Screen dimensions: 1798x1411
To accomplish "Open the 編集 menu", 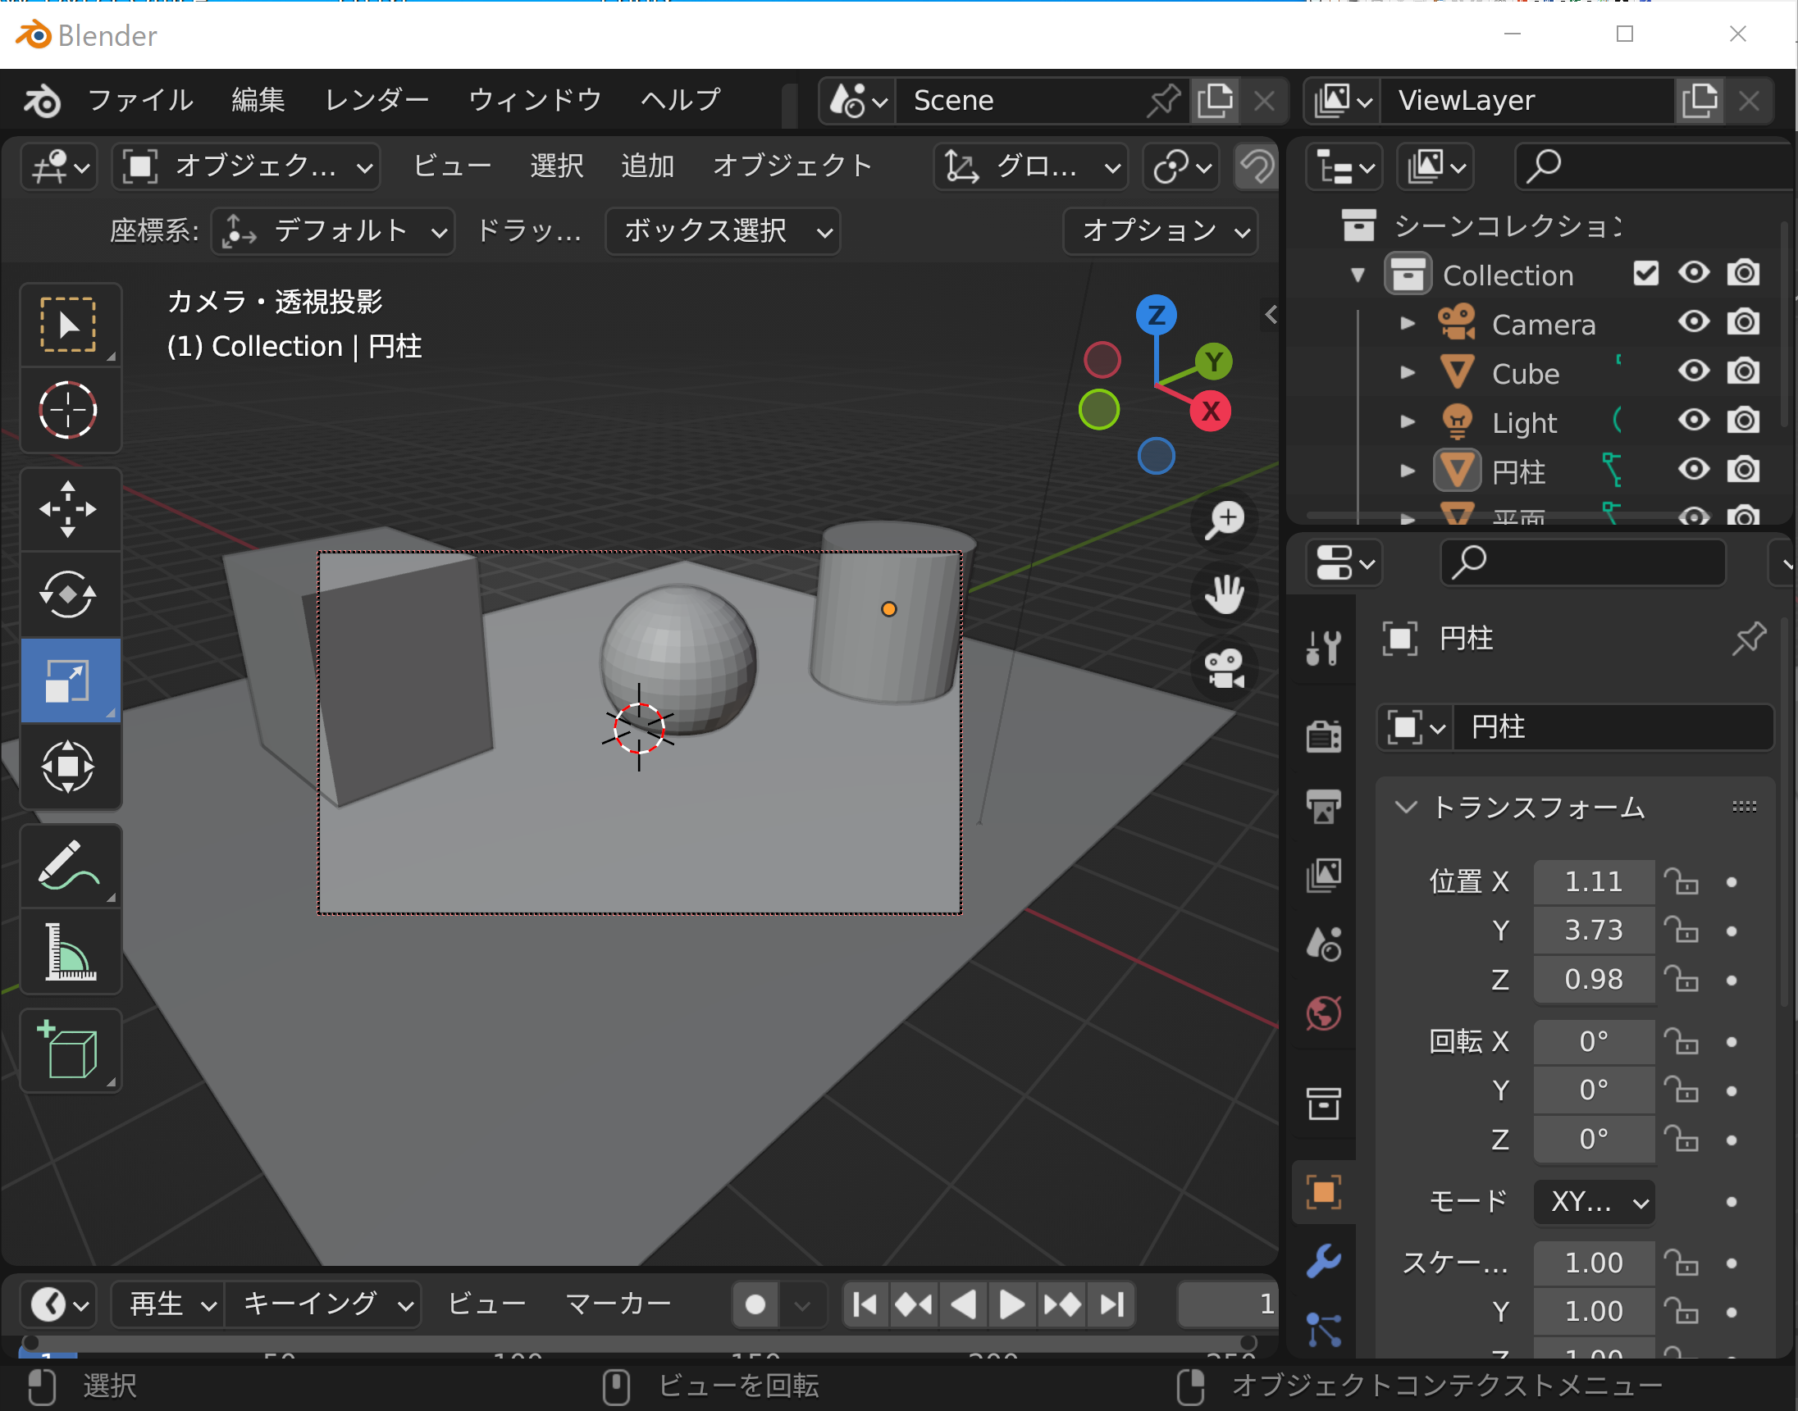I will (x=257, y=100).
